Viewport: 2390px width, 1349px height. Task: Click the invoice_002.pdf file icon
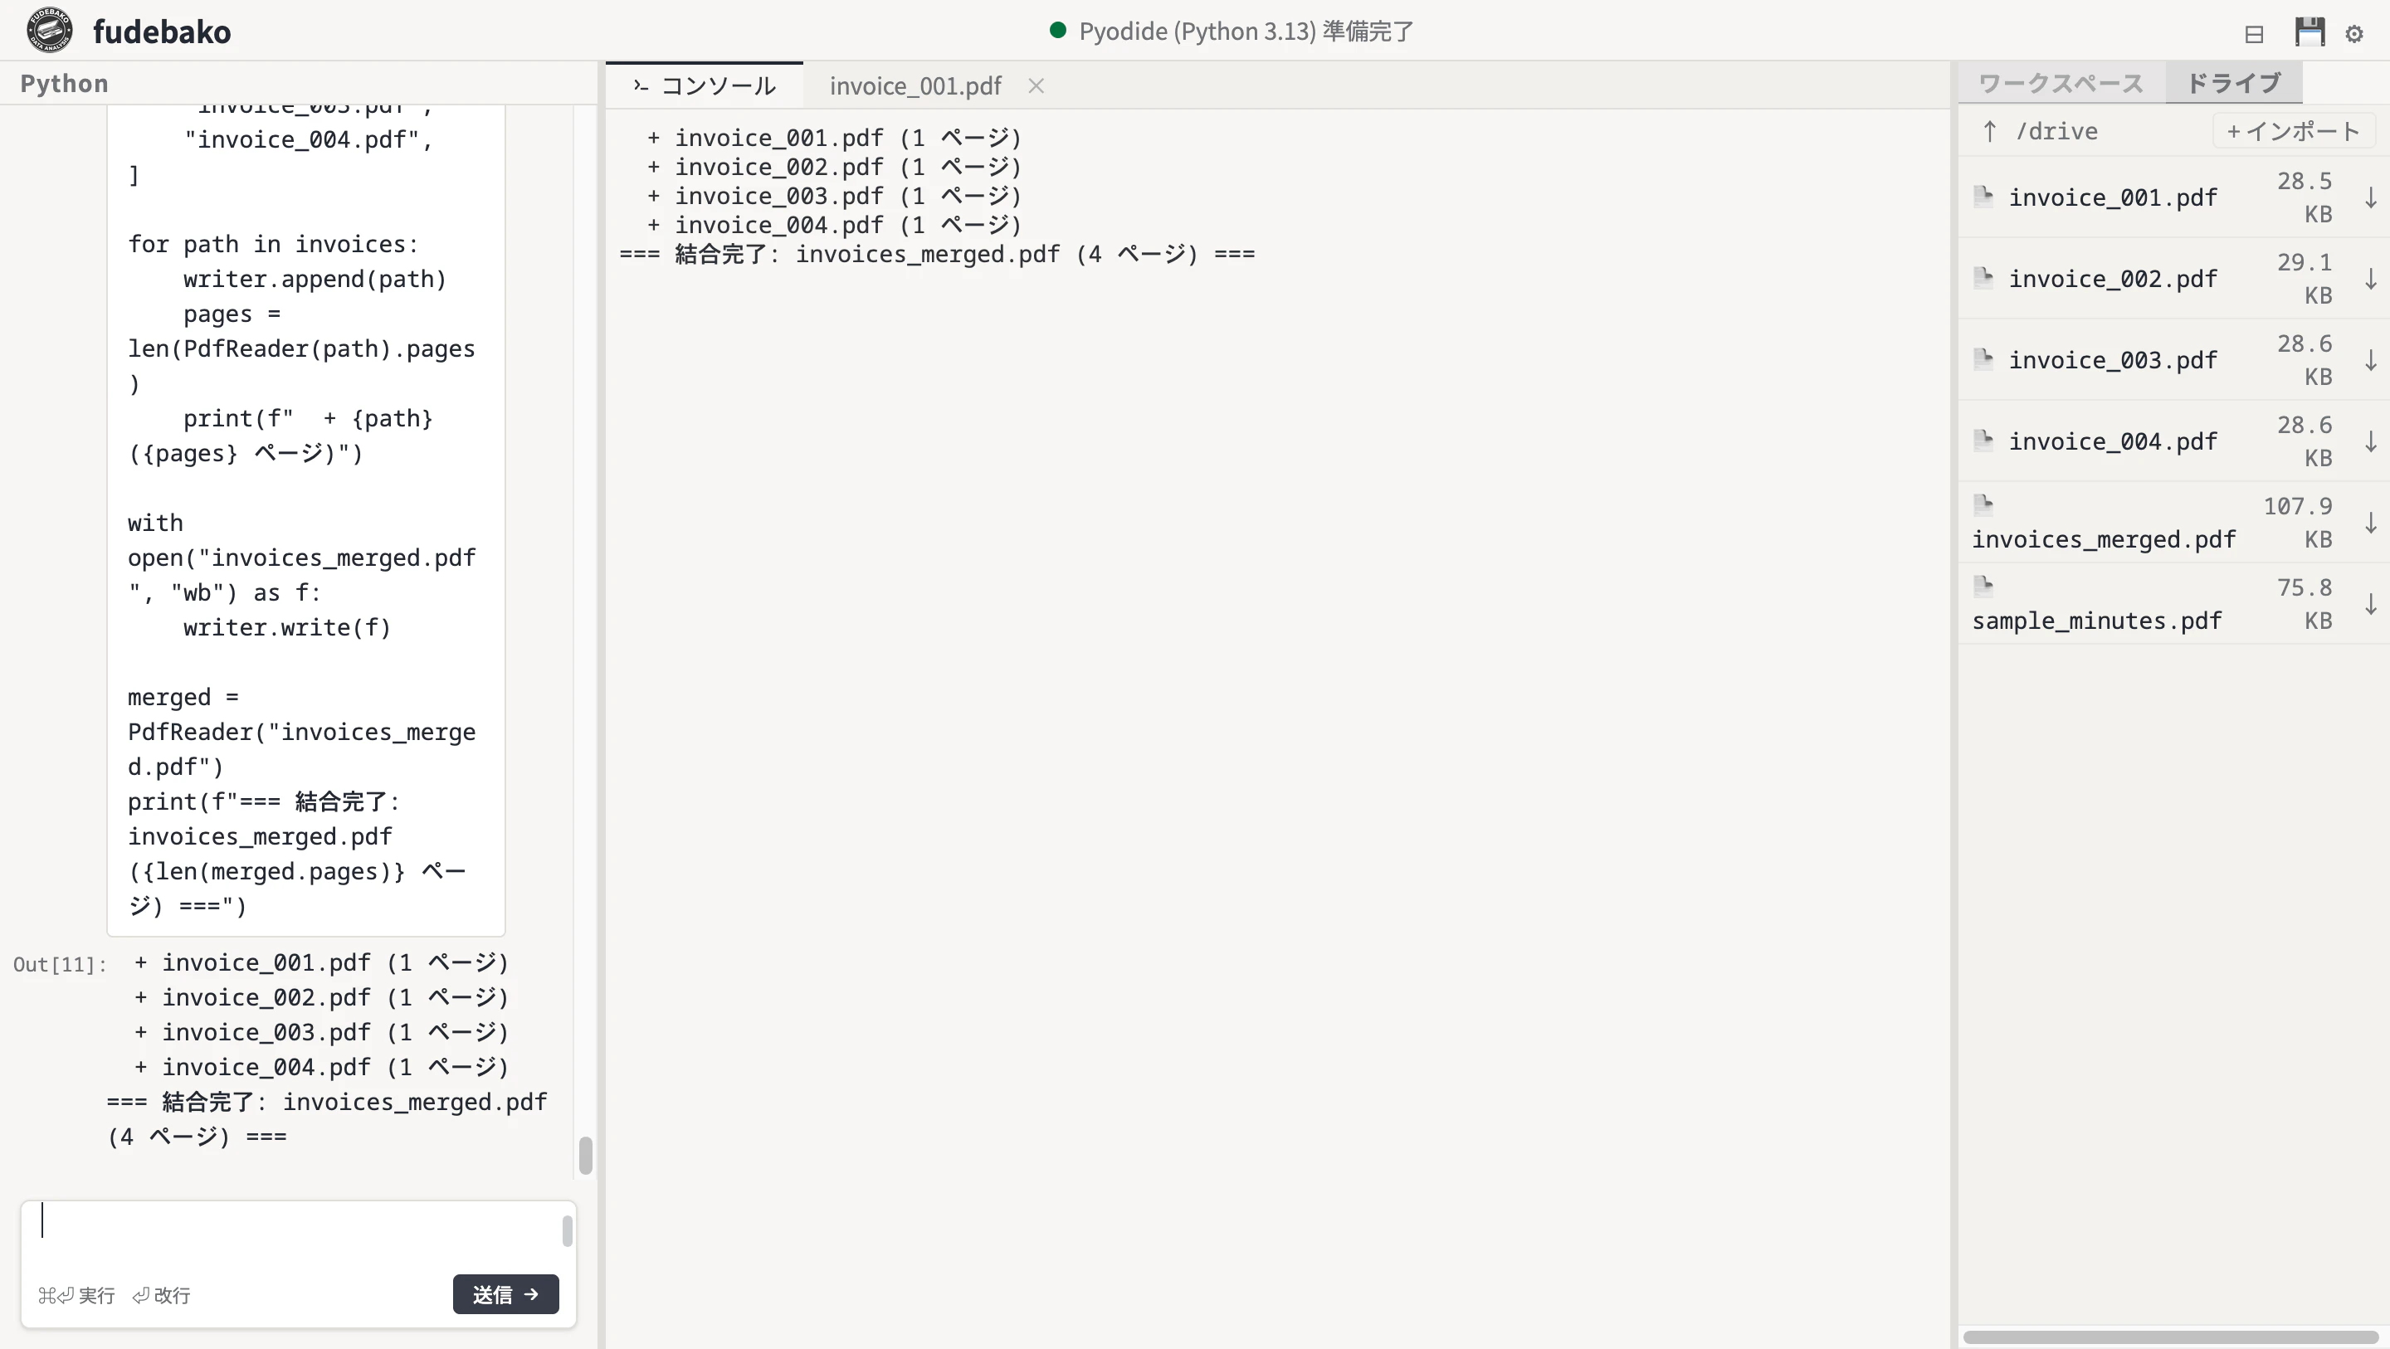click(x=1983, y=276)
